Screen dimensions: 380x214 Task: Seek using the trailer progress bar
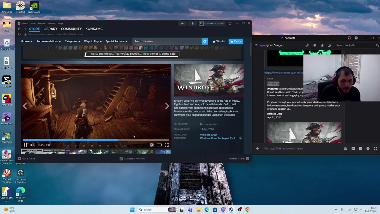pos(96,140)
